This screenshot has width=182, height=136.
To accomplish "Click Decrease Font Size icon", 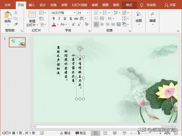I will (79, 25).
